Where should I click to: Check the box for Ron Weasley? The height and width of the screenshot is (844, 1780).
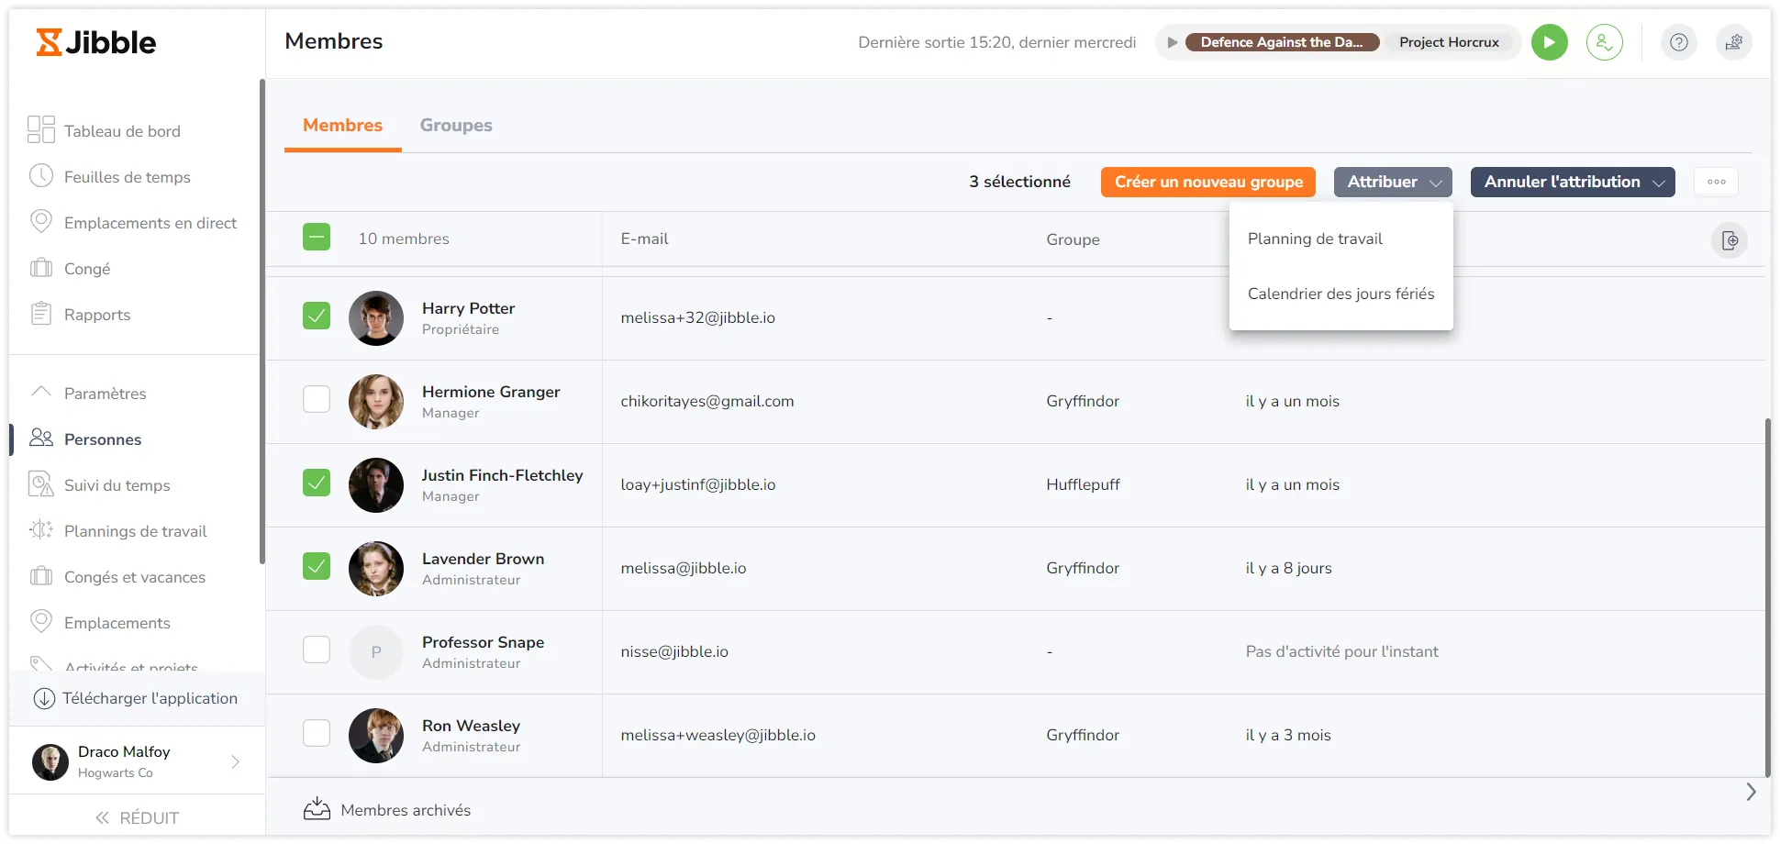pos(317,733)
